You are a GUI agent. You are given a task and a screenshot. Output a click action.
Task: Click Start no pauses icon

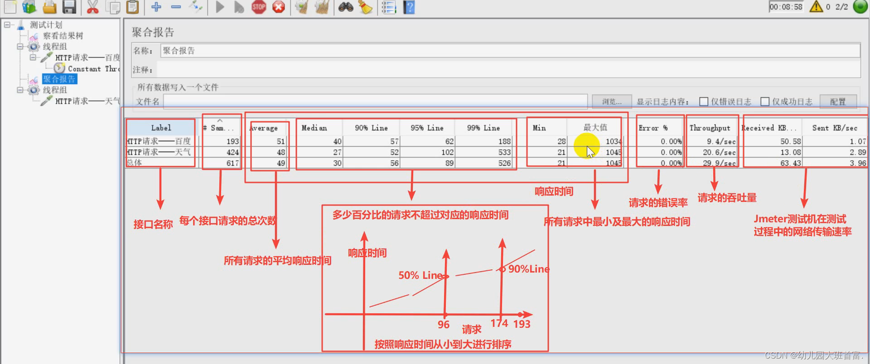(x=239, y=6)
